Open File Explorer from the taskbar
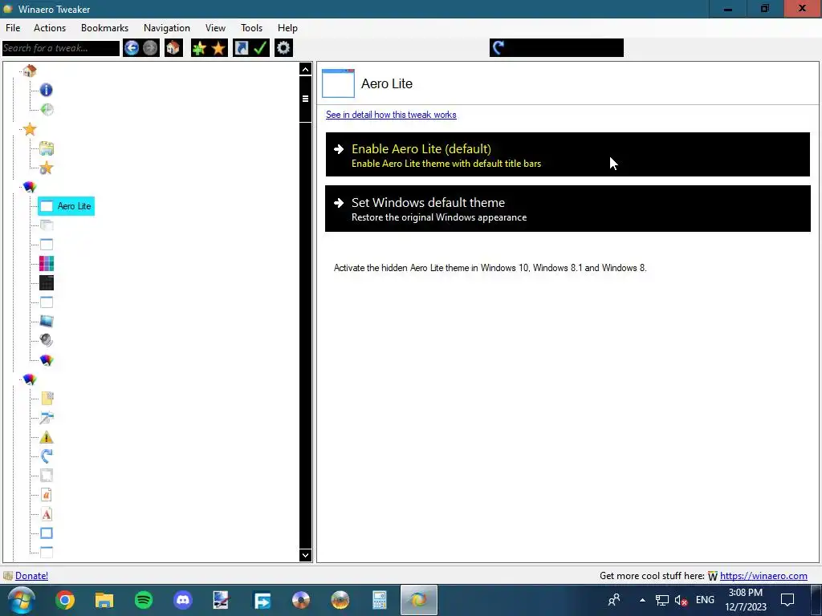Image resolution: width=822 pixels, height=616 pixels. click(x=104, y=600)
